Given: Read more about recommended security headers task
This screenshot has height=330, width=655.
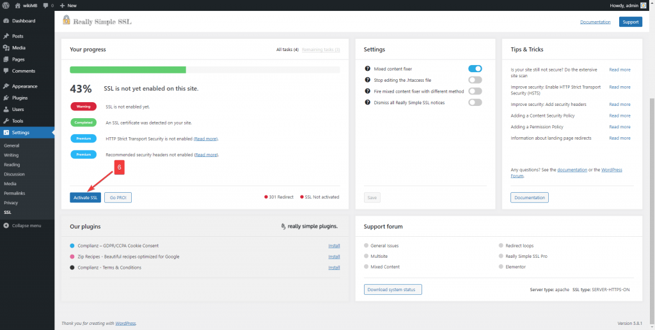Looking at the screenshot, I should pos(207,154).
